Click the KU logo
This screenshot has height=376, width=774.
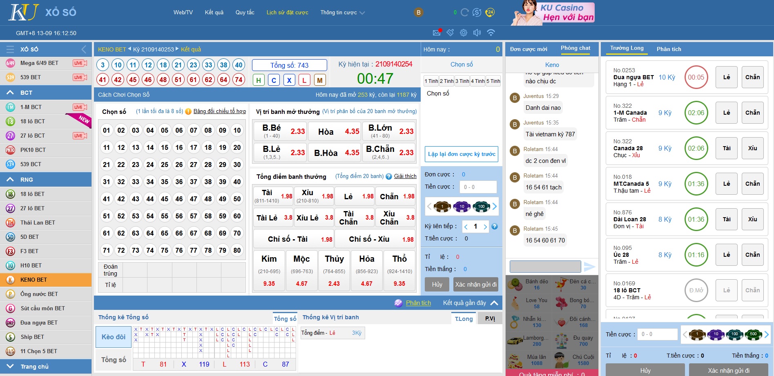[x=24, y=12]
